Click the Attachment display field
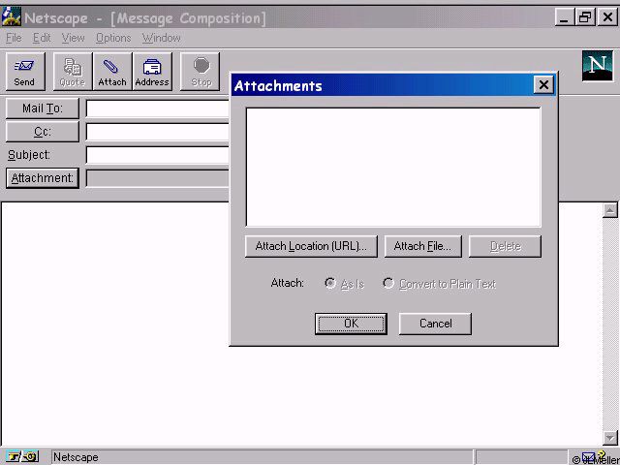Viewport: 620px width, 465px height. pos(158,178)
